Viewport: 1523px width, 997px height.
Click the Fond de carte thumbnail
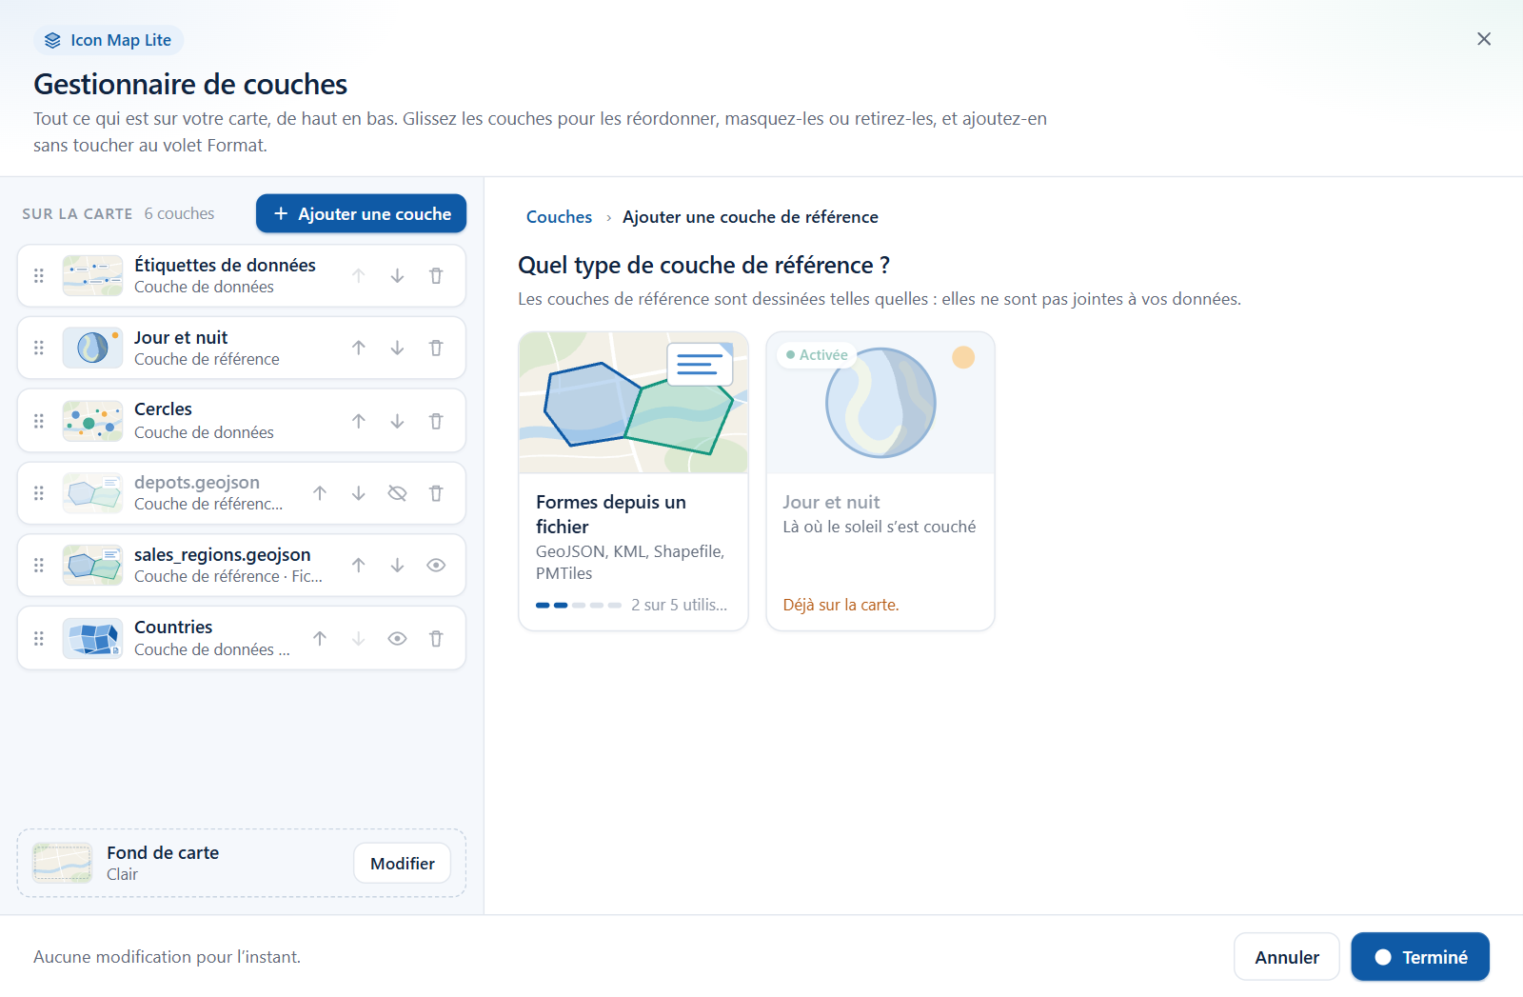[x=63, y=864]
